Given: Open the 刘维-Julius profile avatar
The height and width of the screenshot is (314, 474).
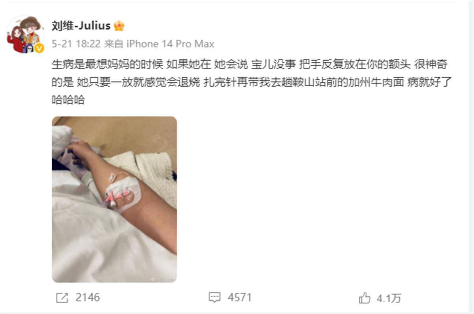Looking at the screenshot, I should pos(25,34).
